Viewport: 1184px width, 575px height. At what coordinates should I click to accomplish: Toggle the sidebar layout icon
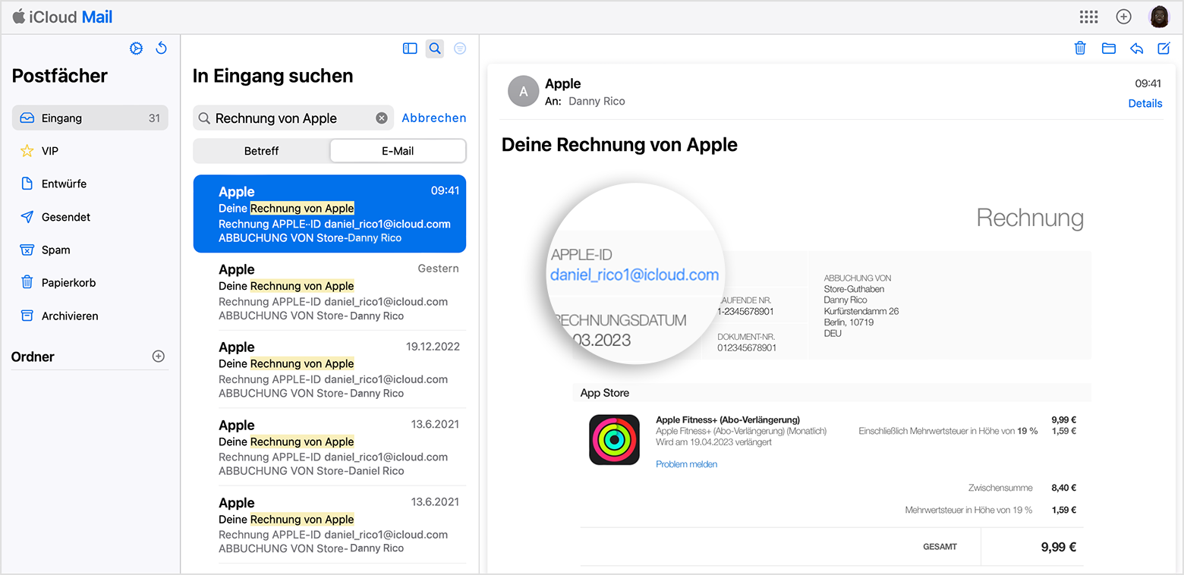pos(410,49)
